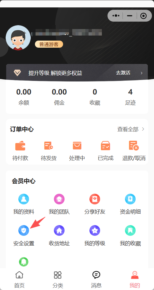
Task: Expand all orders via chevron arrow
Action: [143, 129]
